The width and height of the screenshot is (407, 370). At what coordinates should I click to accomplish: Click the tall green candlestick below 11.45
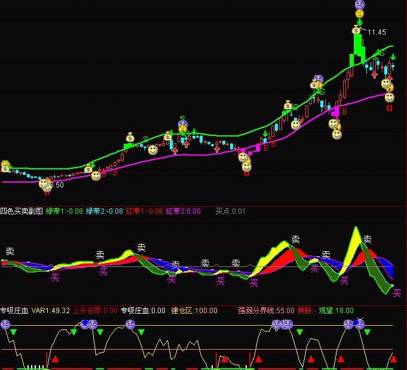click(357, 45)
